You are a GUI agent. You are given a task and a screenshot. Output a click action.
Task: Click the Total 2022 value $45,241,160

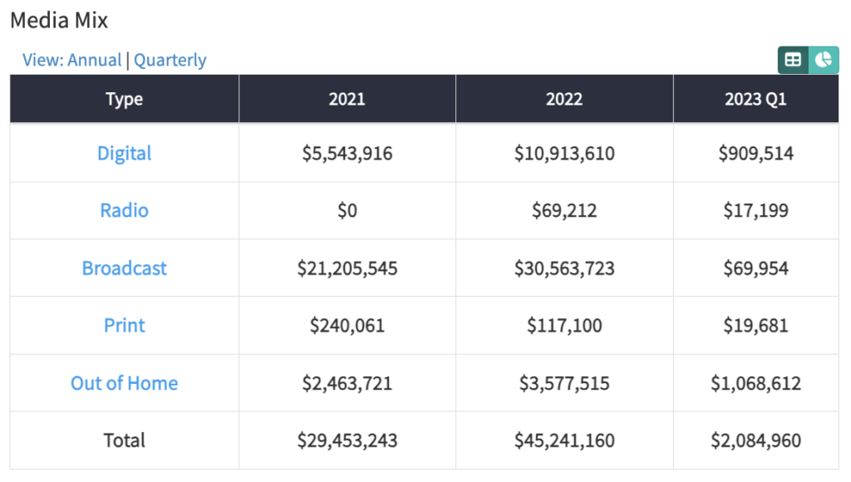[x=564, y=440]
